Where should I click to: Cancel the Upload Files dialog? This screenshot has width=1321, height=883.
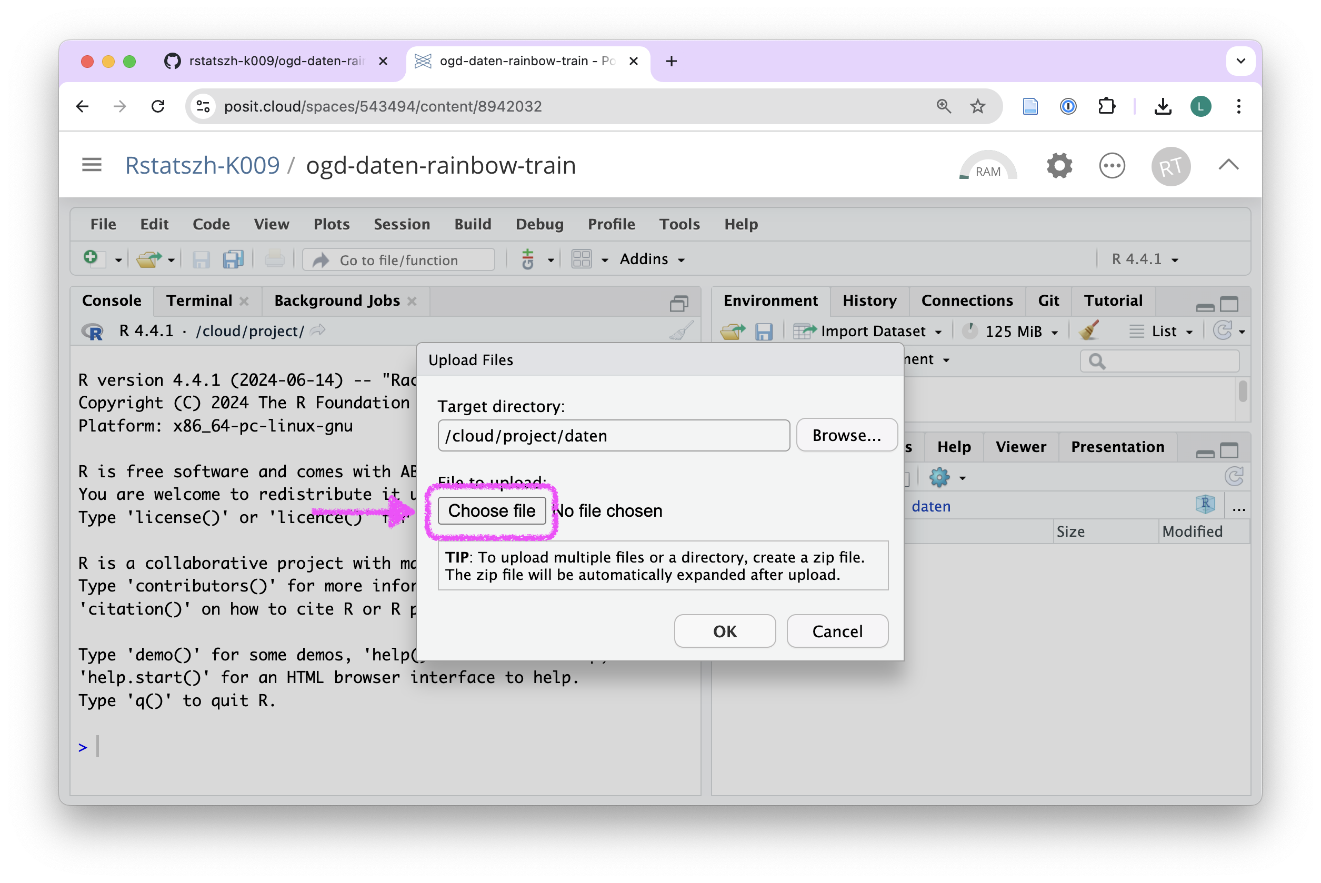click(837, 631)
